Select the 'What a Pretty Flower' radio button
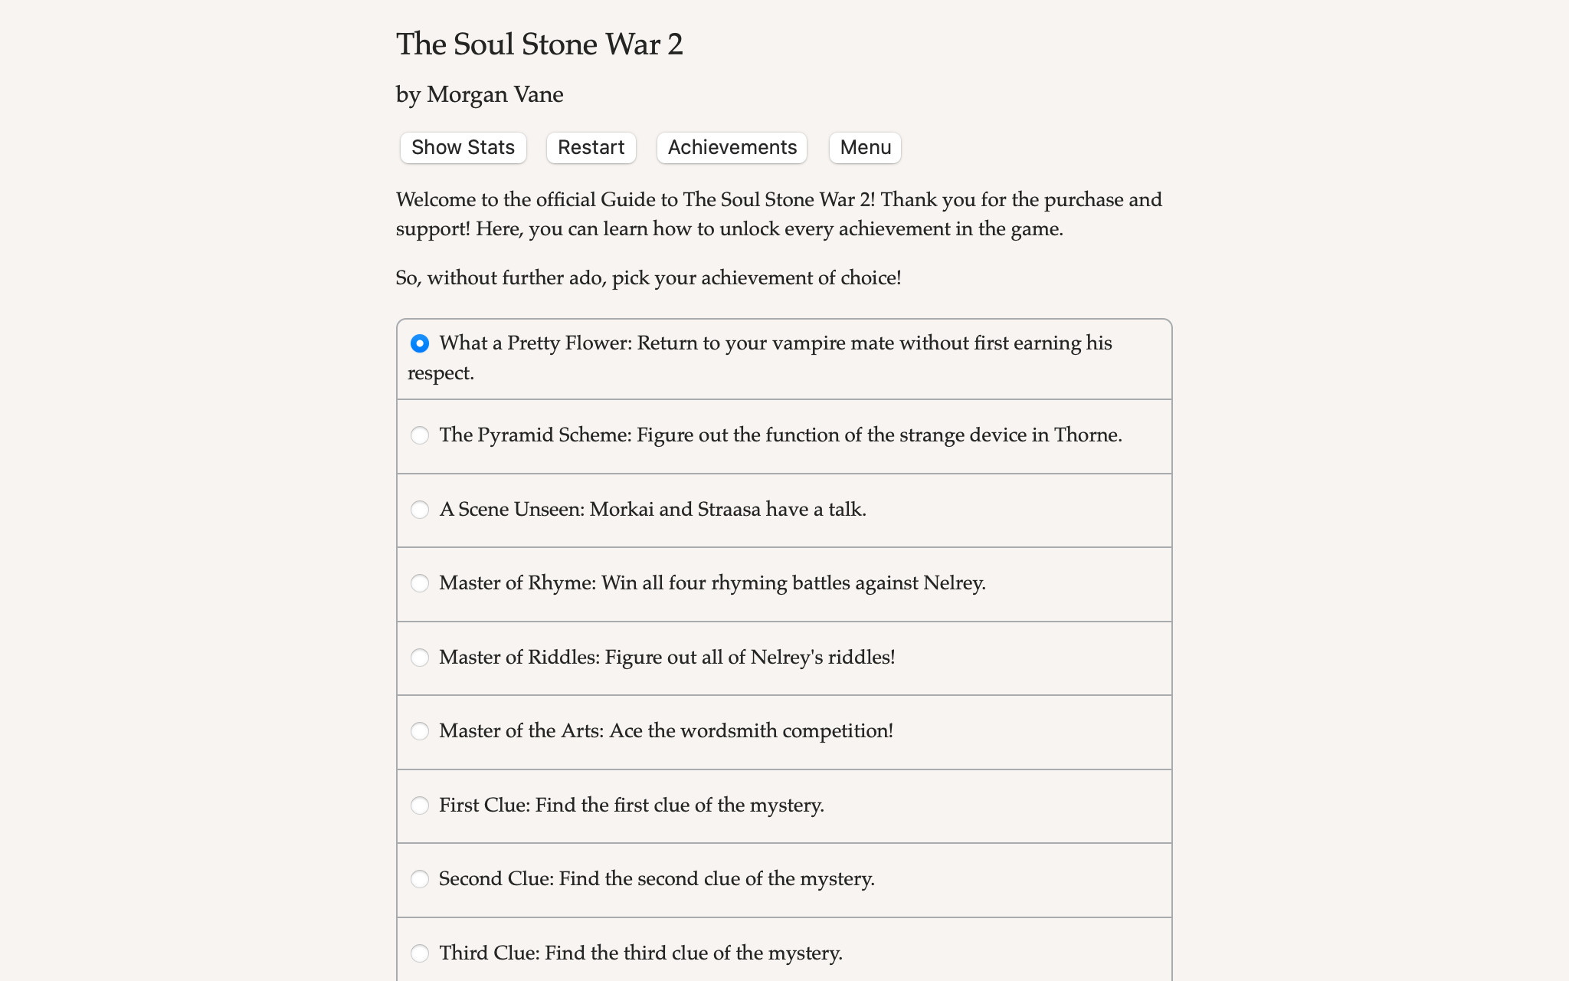This screenshot has width=1569, height=981. pos(420,343)
